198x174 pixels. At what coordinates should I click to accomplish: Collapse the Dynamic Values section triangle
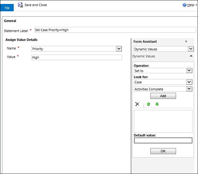(x=191, y=56)
